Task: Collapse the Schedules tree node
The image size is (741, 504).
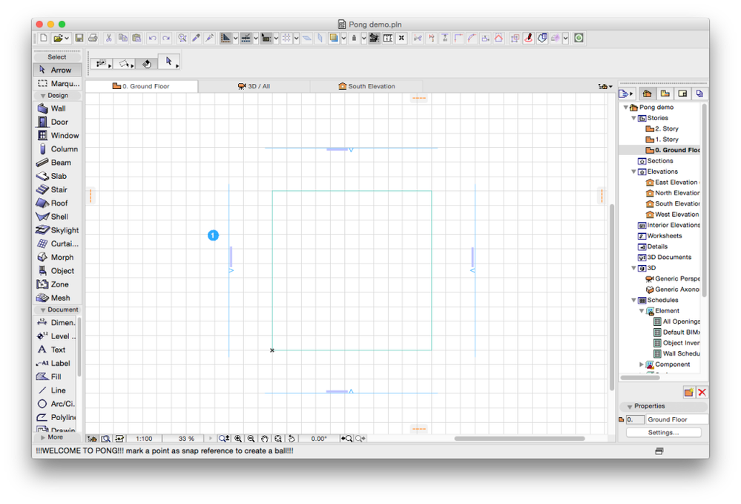Action: (x=633, y=300)
